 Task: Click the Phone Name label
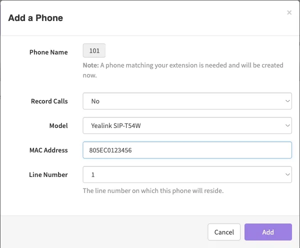coord(48,52)
